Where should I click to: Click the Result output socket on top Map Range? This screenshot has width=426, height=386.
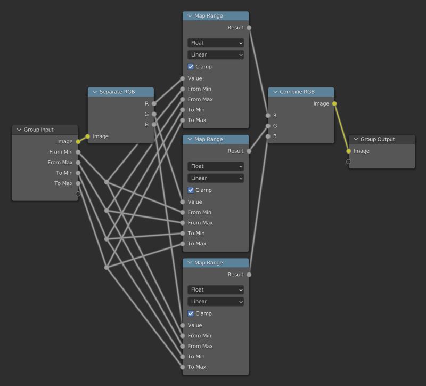click(248, 27)
